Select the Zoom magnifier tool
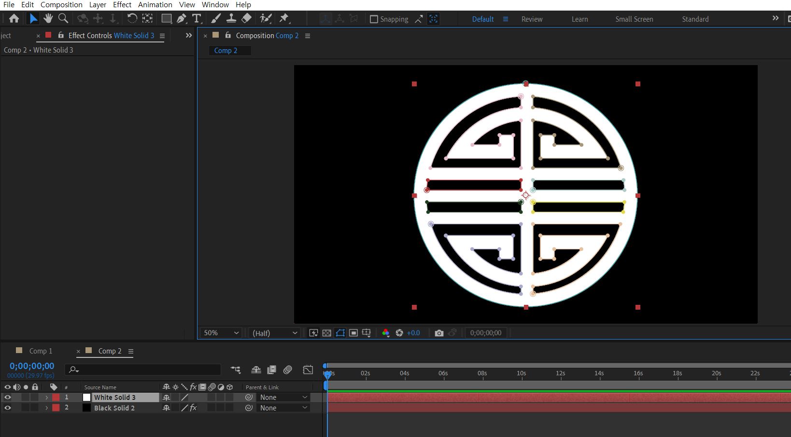The height and width of the screenshot is (437, 791). 63,18
